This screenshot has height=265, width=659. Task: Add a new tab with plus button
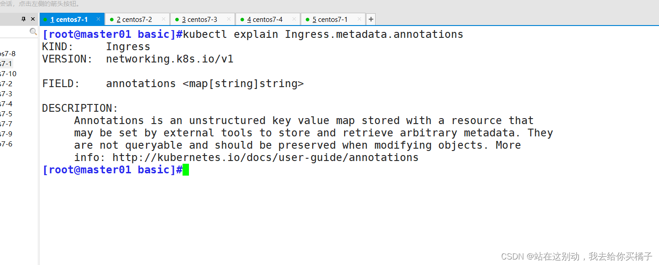(371, 19)
